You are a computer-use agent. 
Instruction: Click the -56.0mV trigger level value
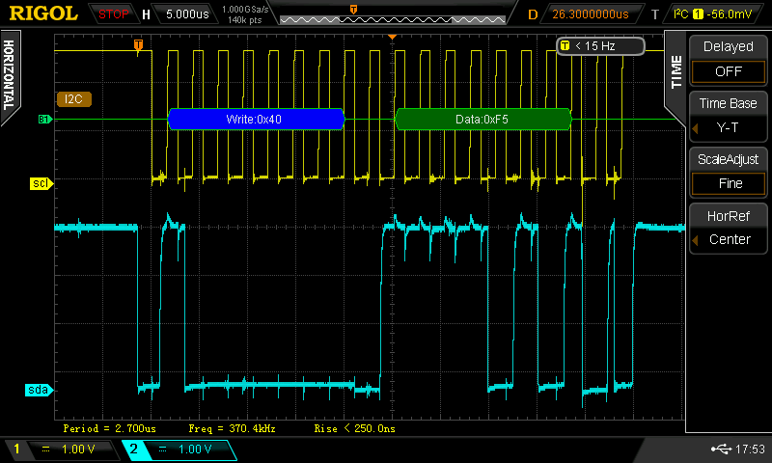pos(730,14)
